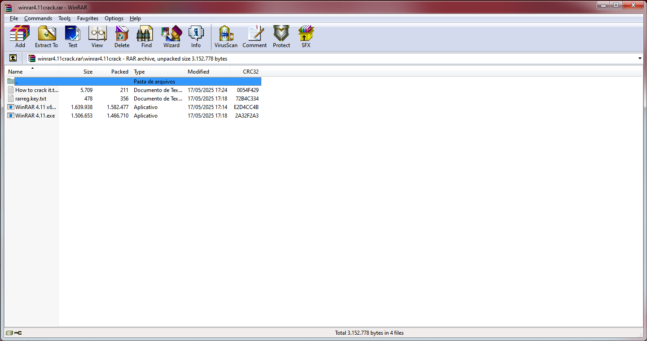Convert archive with SFX icon
The height and width of the screenshot is (341, 647).
pos(306,36)
